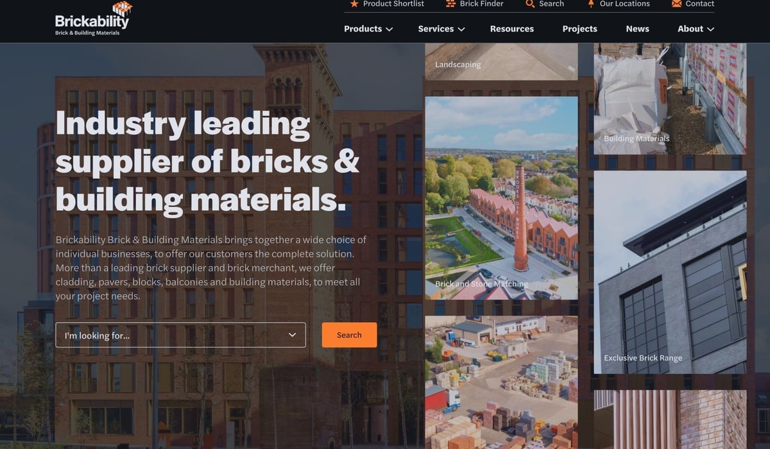Open the Brick and Stone Matching tile

501,198
